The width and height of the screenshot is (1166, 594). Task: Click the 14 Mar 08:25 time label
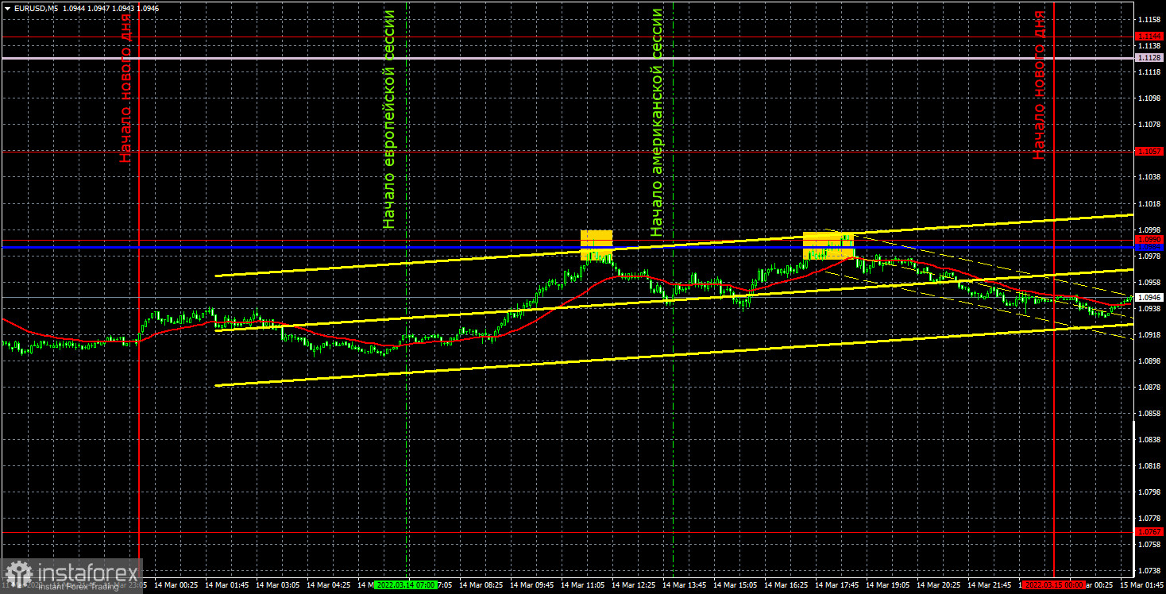[x=481, y=585]
